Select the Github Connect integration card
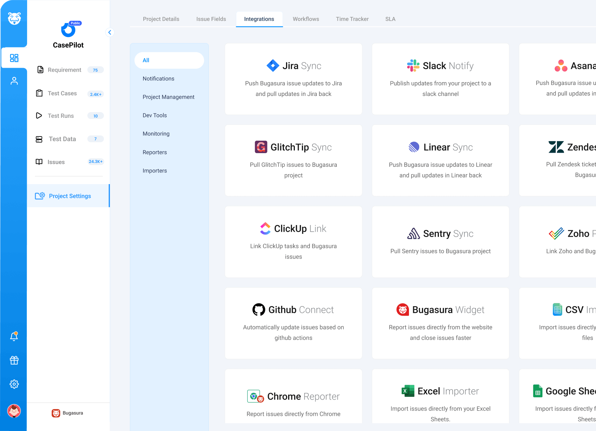 point(293,323)
